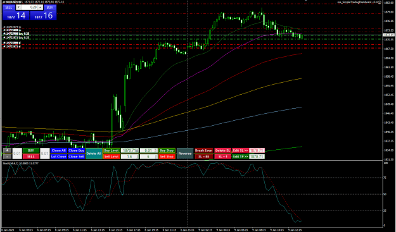Click the minus button on the dashboard

(x=8, y=156)
